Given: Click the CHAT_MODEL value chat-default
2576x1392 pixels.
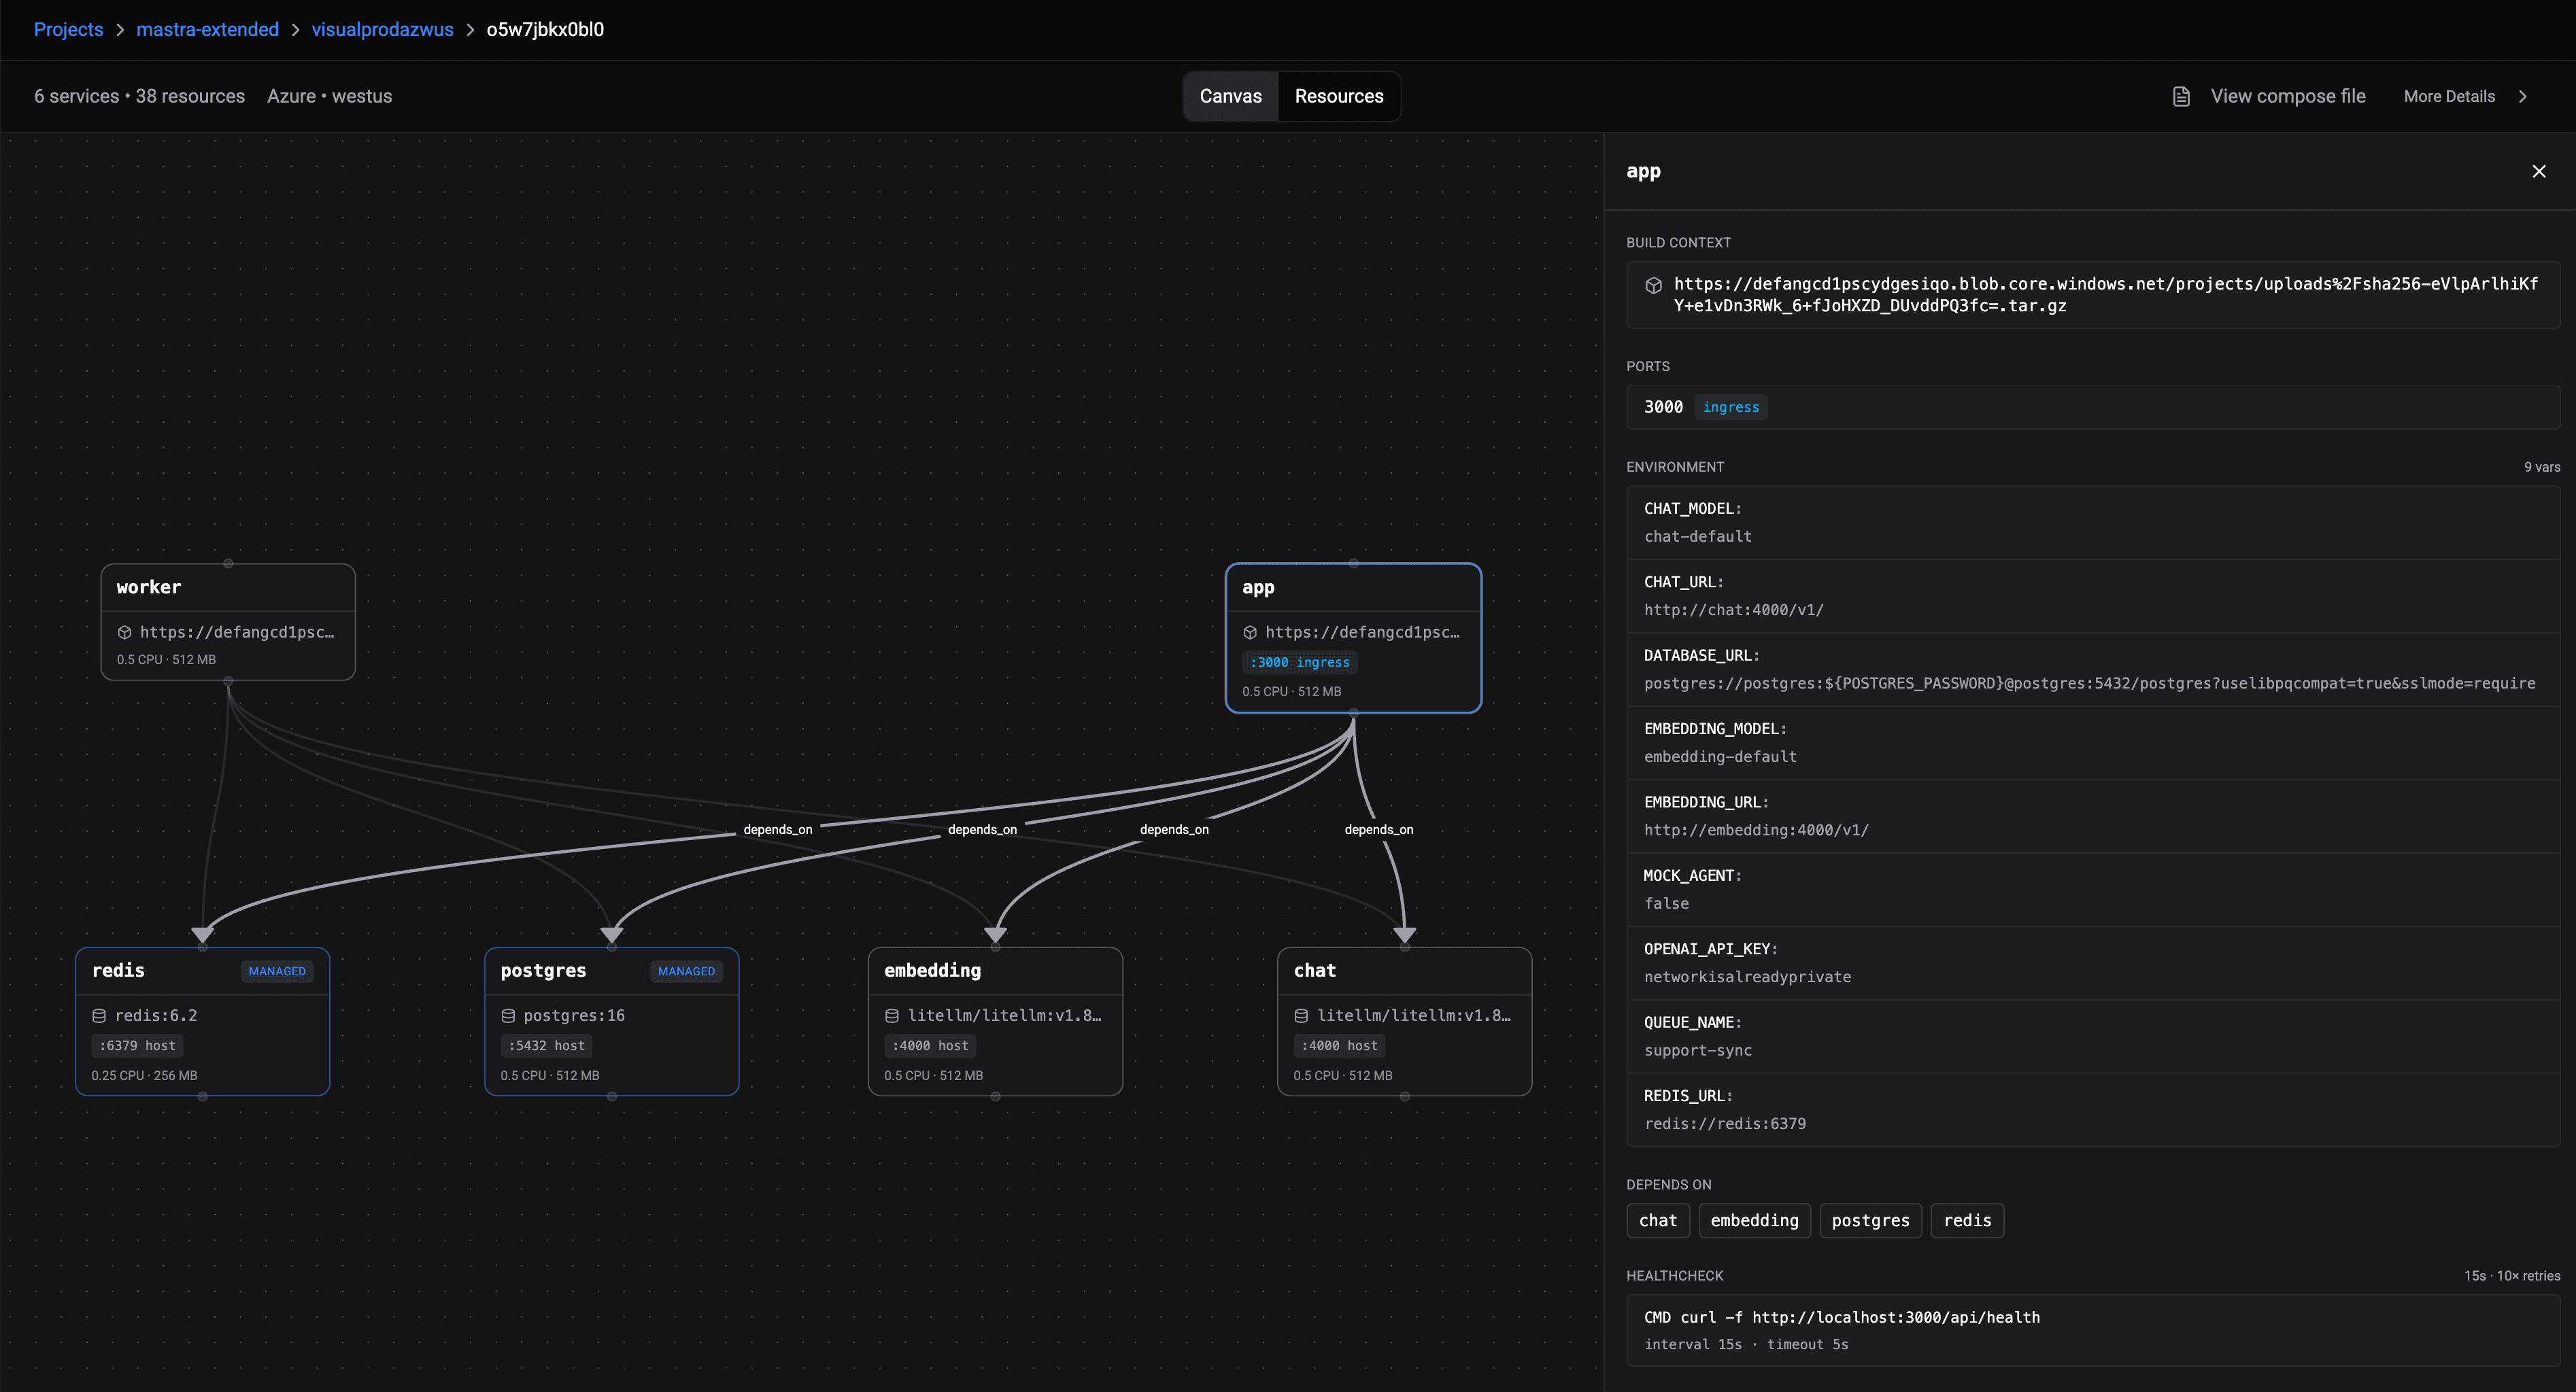Looking at the screenshot, I should (x=1697, y=537).
